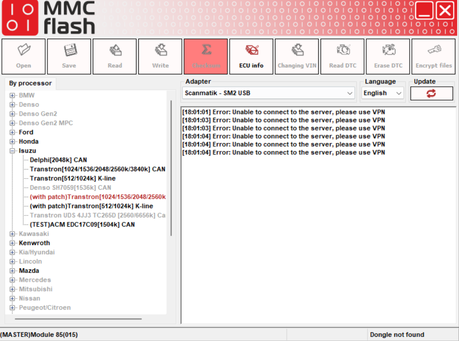Open a file with the Open toolbar button
Image resolution: width=459 pixels, height=341 pixels.
24,56
